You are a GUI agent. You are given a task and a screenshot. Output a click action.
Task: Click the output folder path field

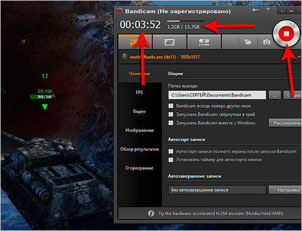click(x=217, y=95)
